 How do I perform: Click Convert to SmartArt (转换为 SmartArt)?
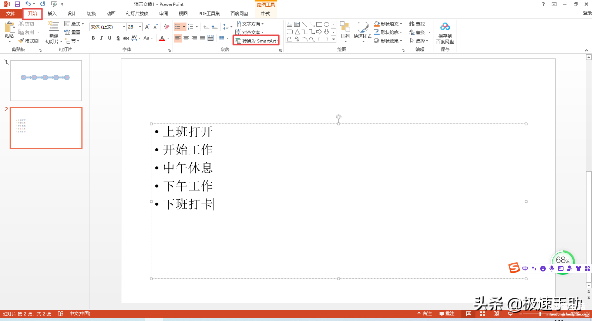click(256, 41)
